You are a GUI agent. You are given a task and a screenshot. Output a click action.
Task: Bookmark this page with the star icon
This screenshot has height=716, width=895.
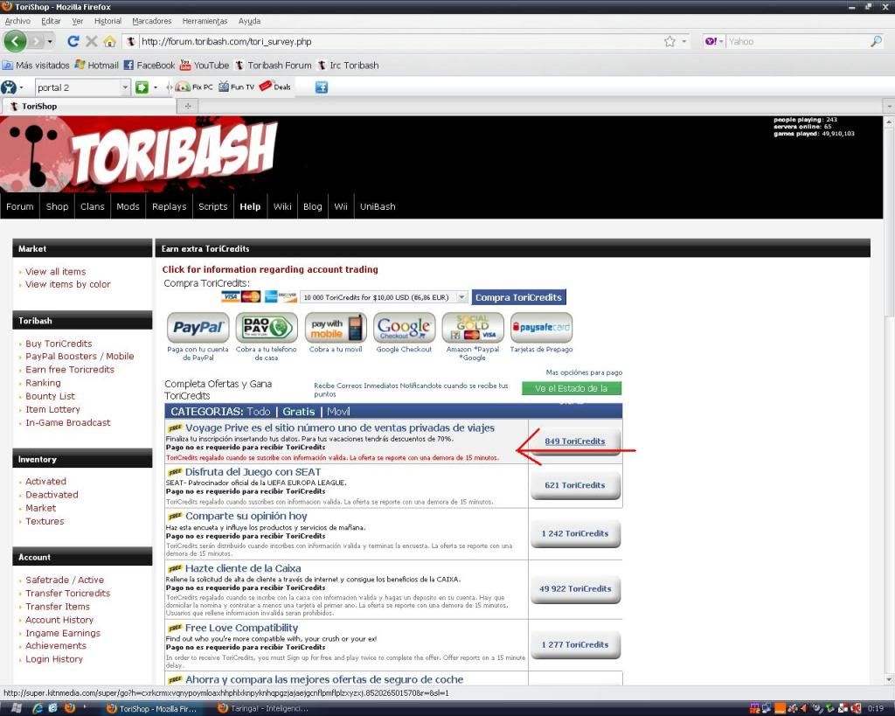coord(670,41)
